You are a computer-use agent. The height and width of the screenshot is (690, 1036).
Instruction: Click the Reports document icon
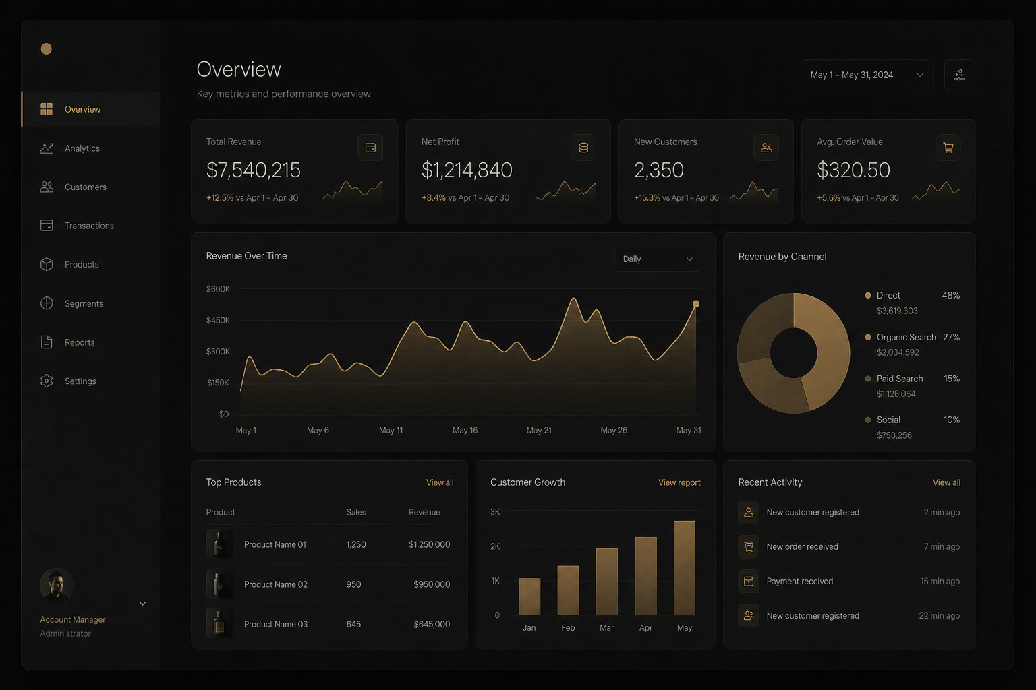coord(47,342)
